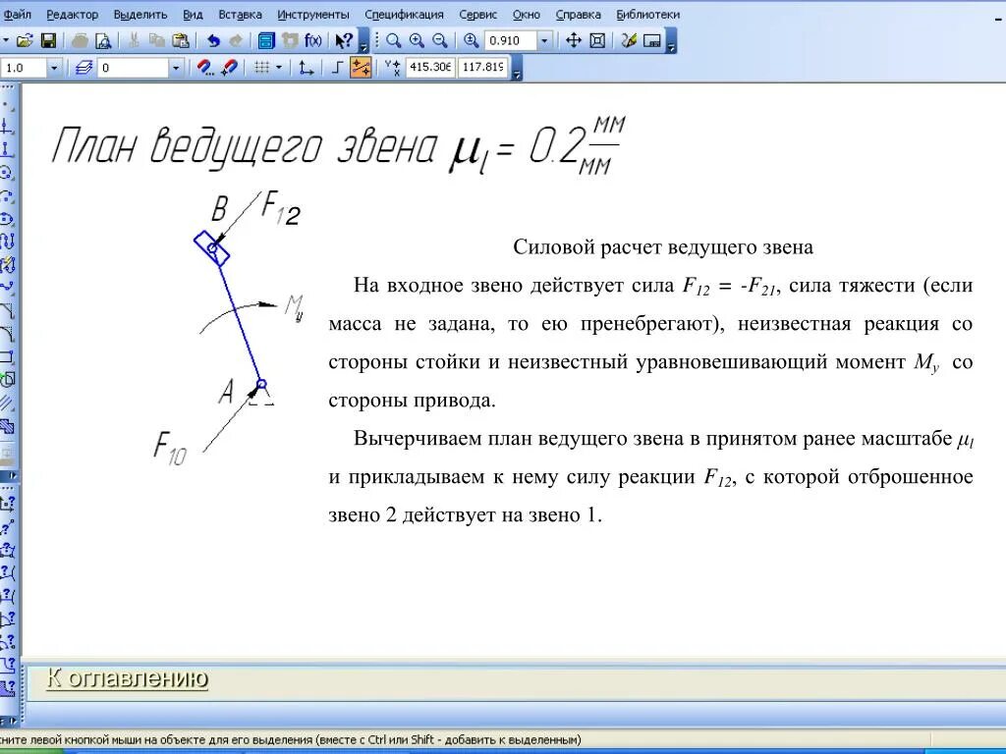Open the Библиотеки menu
Viewport: 1006px width, 754px height.
648,14
